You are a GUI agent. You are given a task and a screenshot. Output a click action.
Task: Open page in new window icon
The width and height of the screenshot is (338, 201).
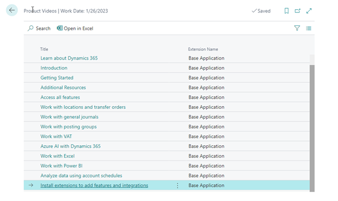297,11
